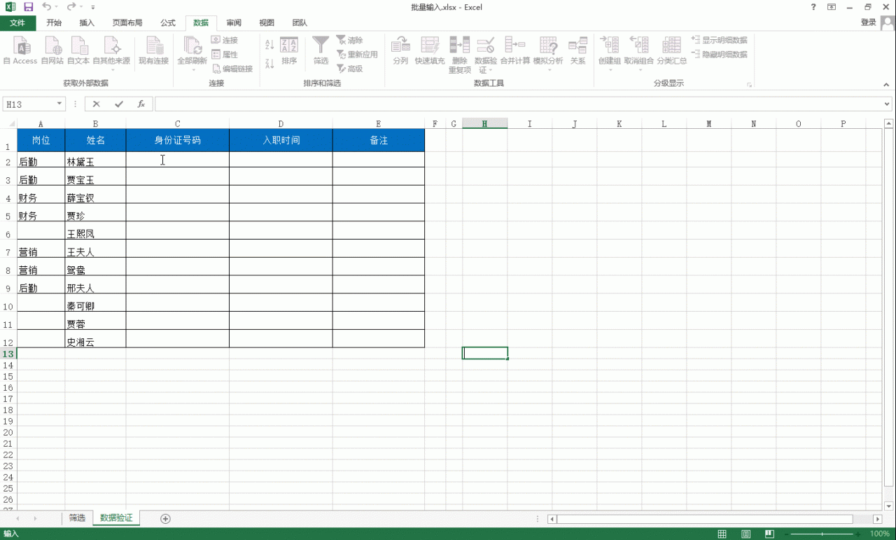Select cell containing 史湘云
The width and height of the screenshot is (896, 540).
click(95, 339)
